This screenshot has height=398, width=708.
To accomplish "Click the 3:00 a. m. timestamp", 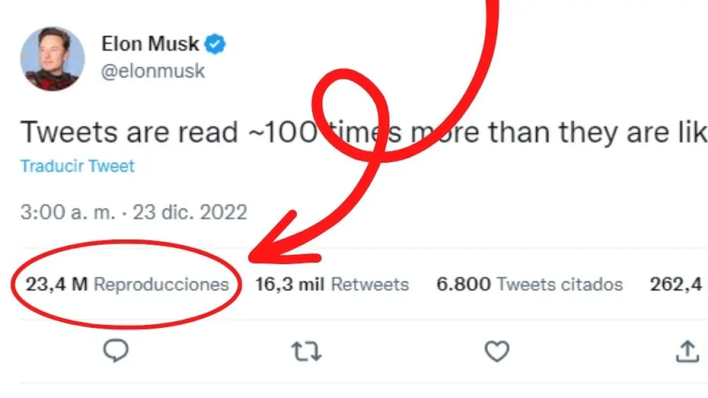I will click(x=68, y=212).
